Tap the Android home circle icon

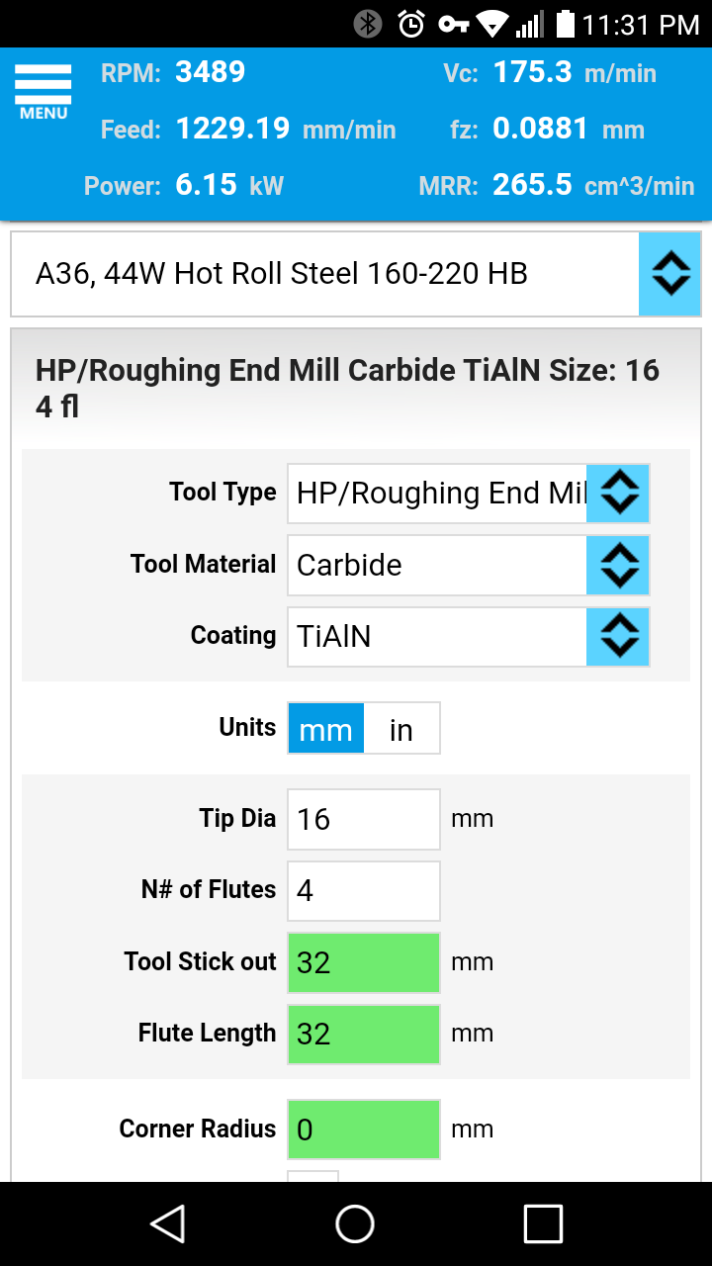355,1223
